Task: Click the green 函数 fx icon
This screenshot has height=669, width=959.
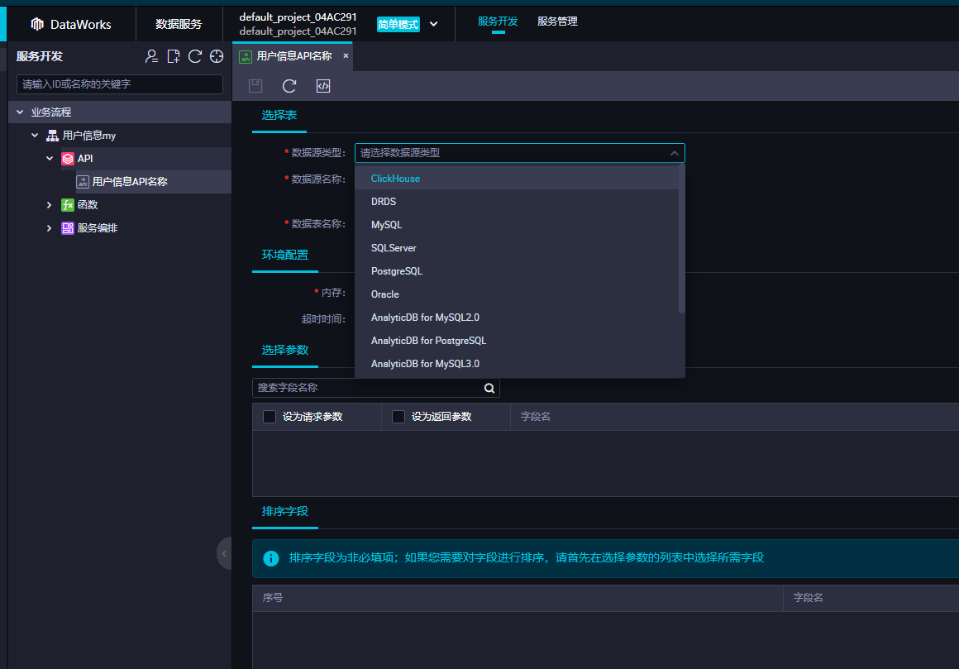Action: coord(68,205)
